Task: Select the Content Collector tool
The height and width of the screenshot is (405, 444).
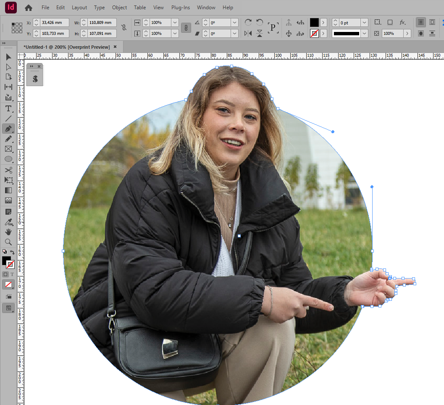Action: 8,97
